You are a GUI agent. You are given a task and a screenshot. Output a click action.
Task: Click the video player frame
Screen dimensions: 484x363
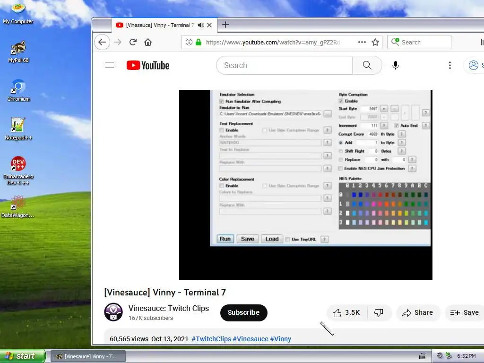(x=306, y=185)
